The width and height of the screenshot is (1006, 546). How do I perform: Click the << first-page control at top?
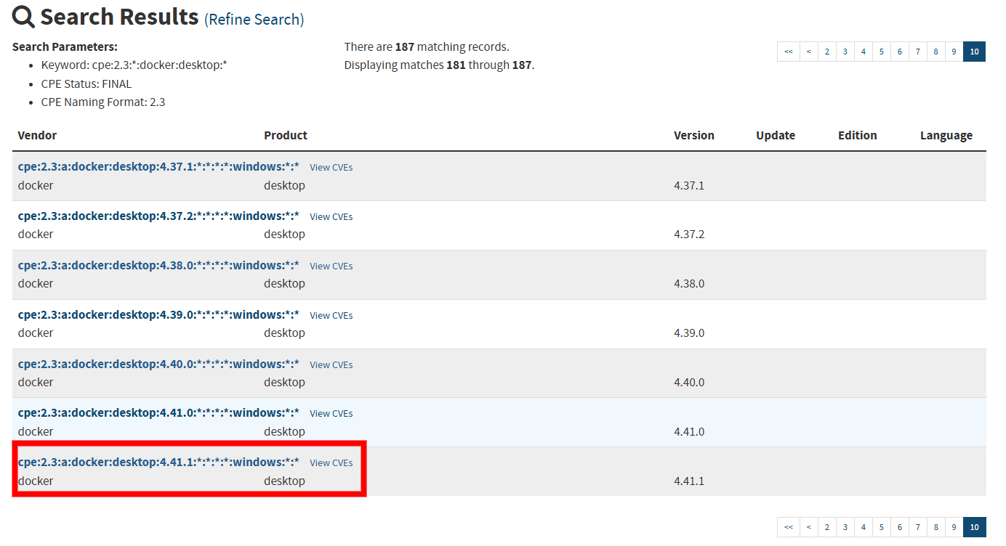pos(788,52)
